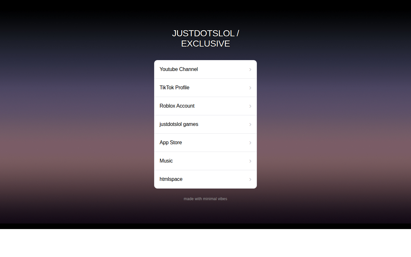Click the chevron on Music row
Viewport: 411px width, 257px height.
point(250,161)
